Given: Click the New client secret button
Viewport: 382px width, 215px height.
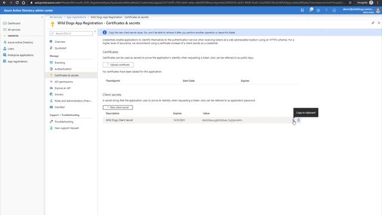Looking at the screenshot, I should tap(118, 107).
